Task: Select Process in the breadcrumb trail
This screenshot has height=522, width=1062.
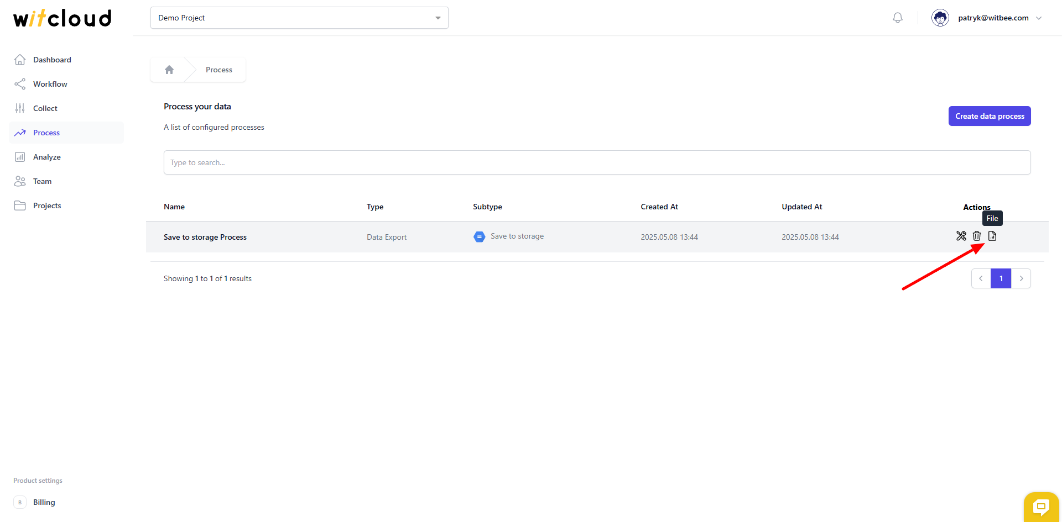Action: [x=219, y=69]
